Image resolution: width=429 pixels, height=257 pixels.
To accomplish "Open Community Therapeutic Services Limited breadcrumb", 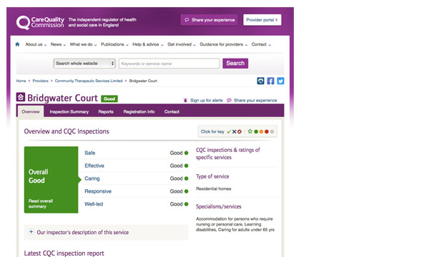I will tap(89, 81).
